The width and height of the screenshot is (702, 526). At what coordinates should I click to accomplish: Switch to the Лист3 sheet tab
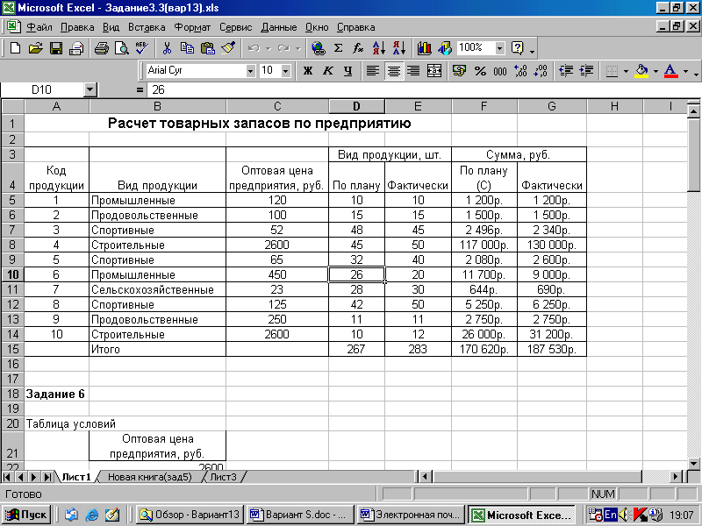(x=223, y=477)
